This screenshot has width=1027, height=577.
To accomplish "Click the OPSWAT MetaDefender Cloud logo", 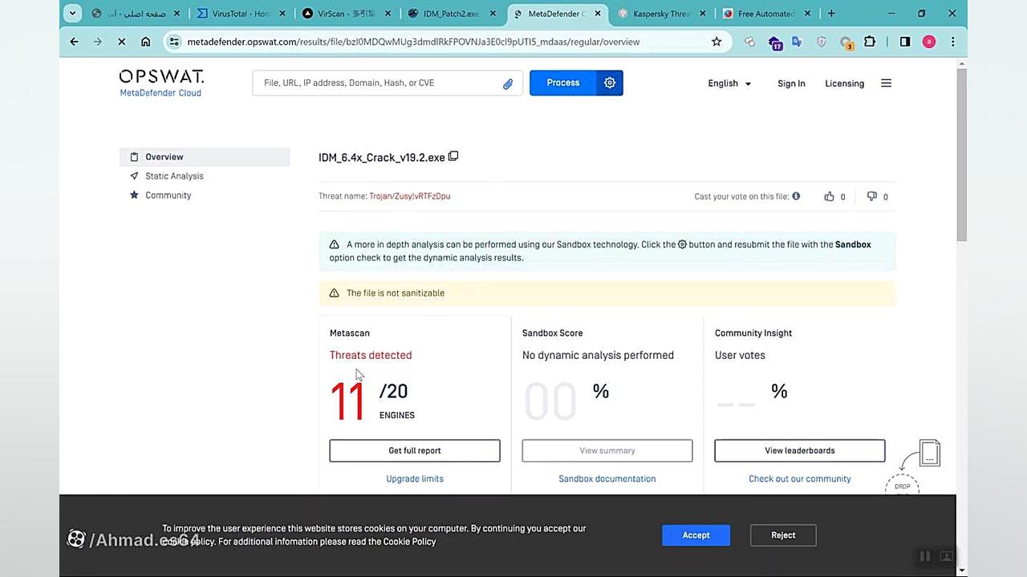I will [x=161, y=83].
